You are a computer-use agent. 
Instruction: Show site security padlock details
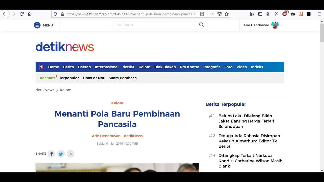coord(63,14)
